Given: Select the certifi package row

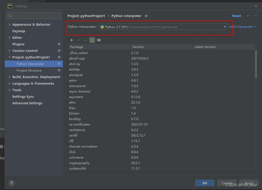Looking at the screenshot, I should (x=161, y=136).
